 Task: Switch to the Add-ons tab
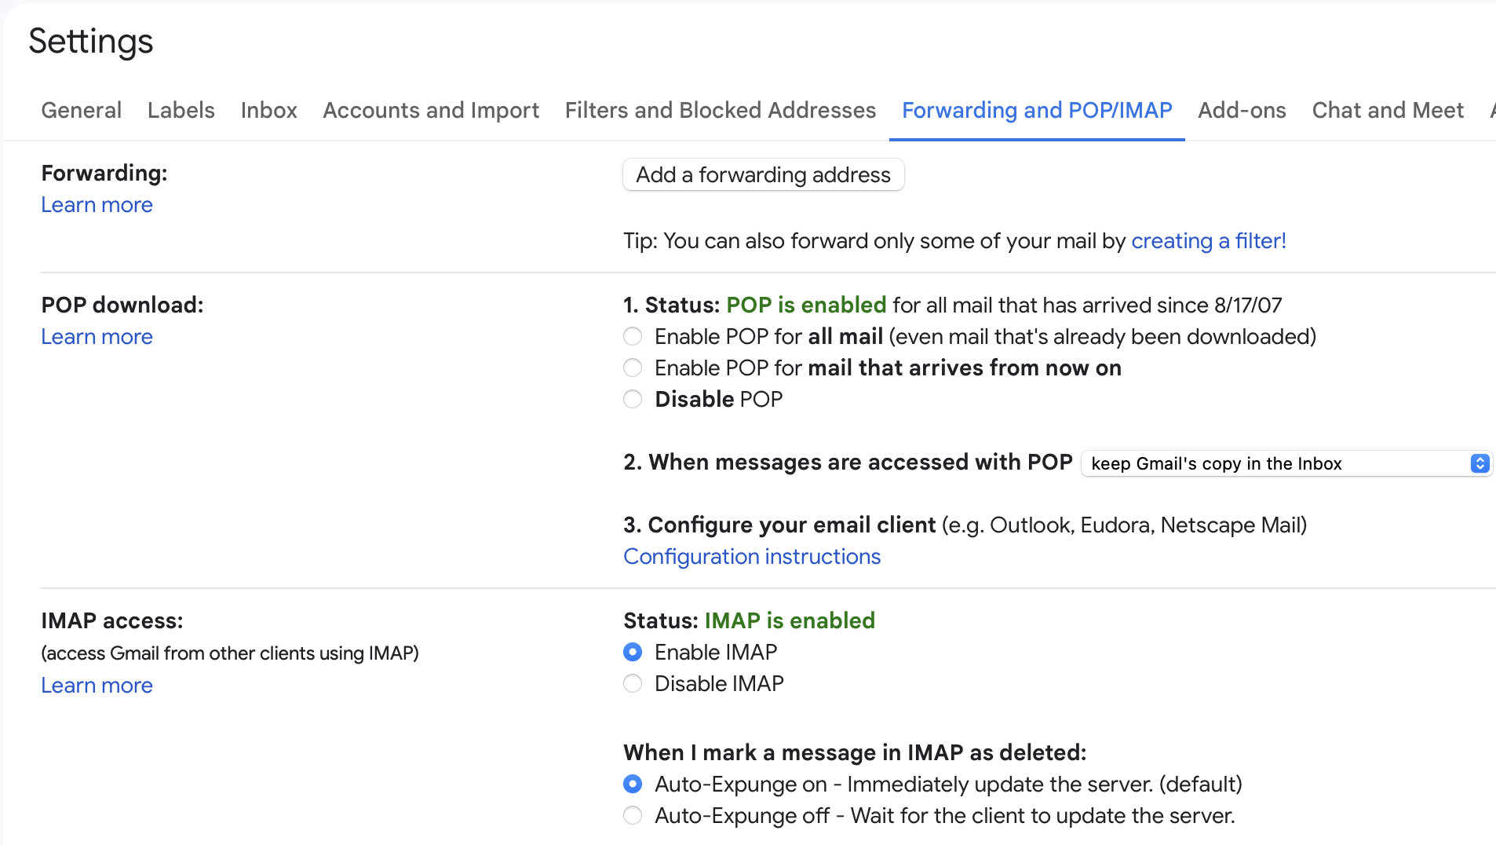coord(1242,110)
